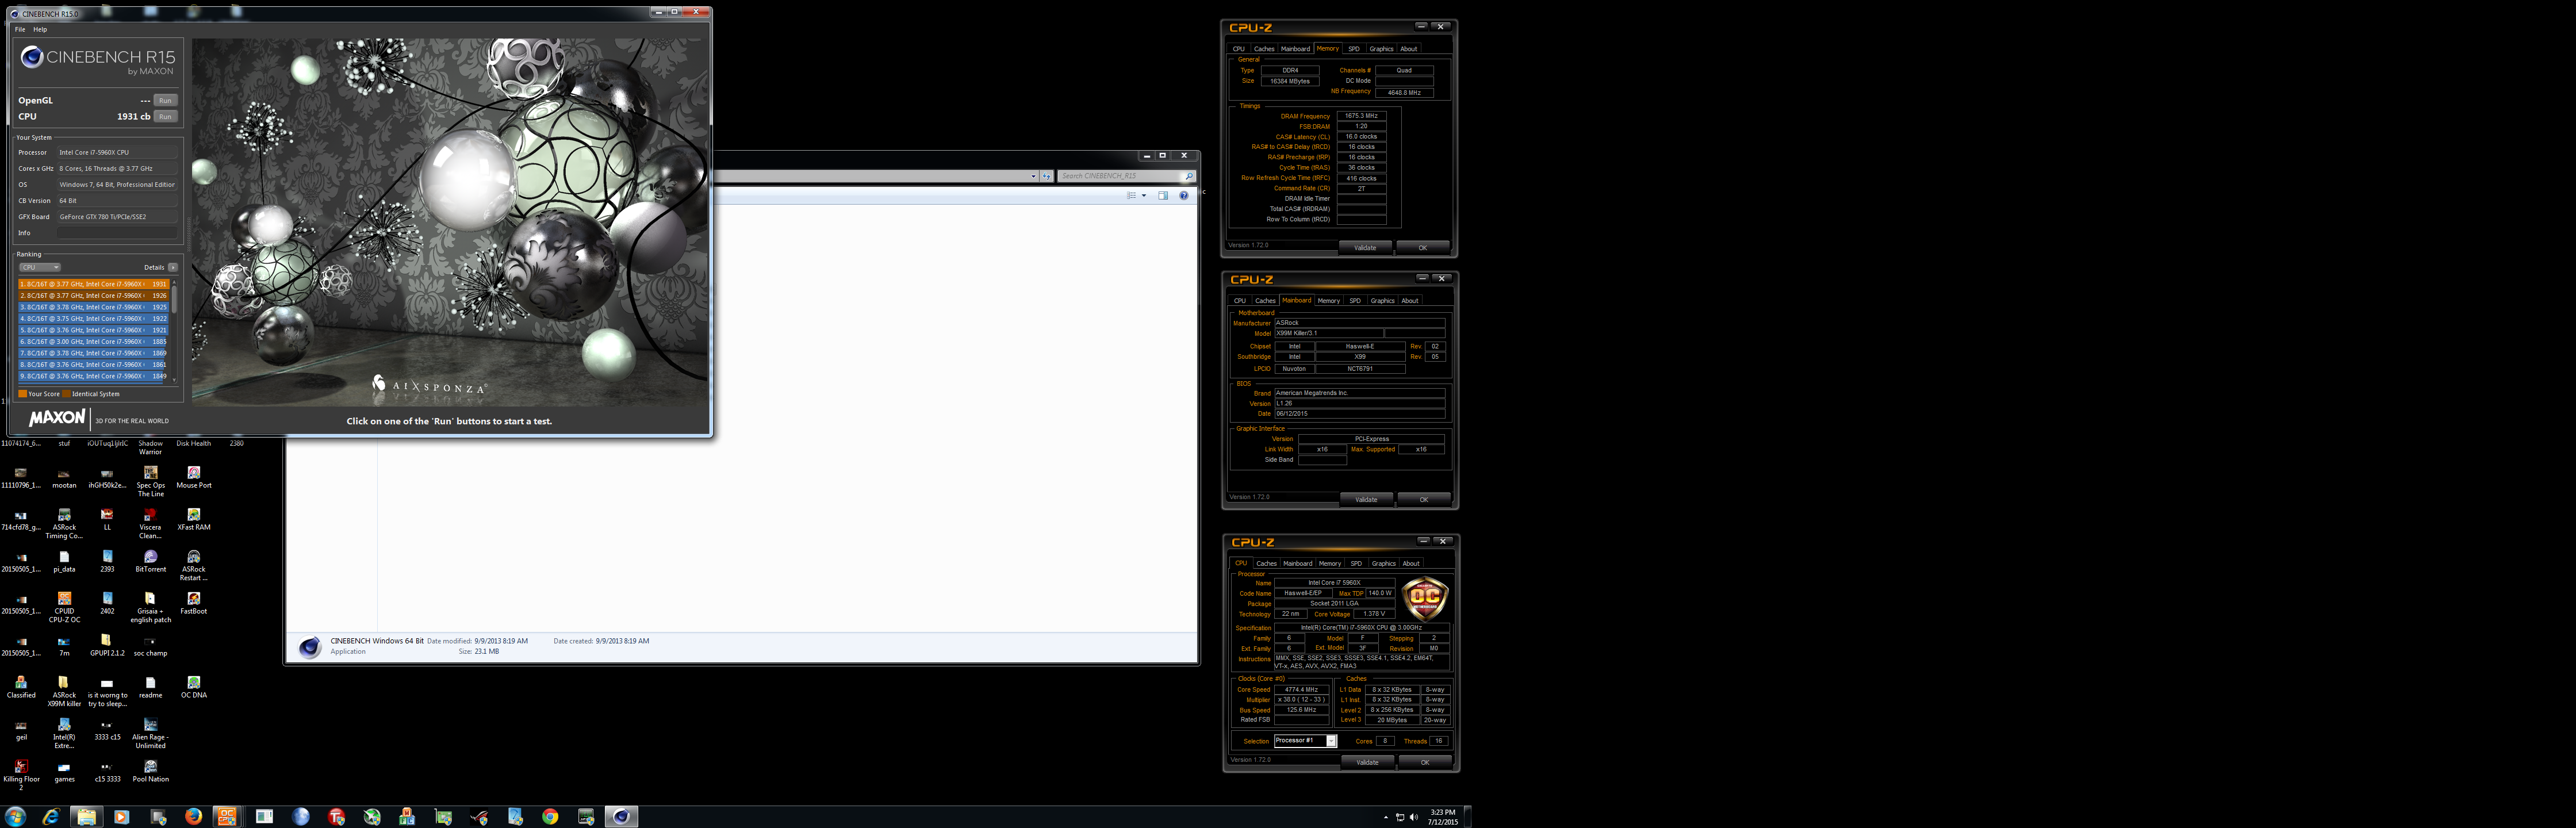2576x828 pixels.
Task: Click the Explorer help icon
Action: 1184,196
